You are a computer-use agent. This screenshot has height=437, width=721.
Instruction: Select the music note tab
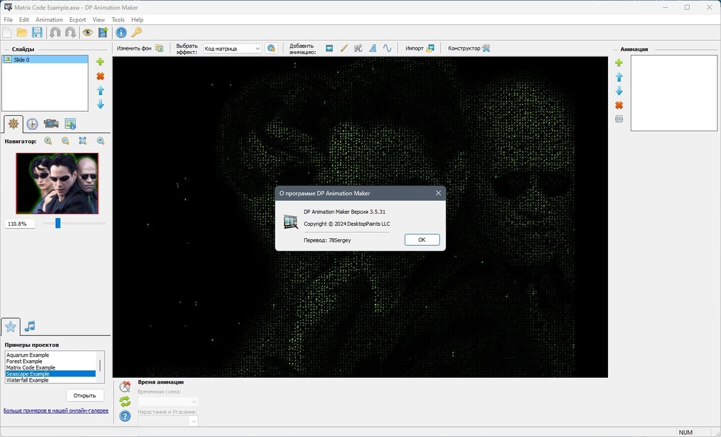29,326
